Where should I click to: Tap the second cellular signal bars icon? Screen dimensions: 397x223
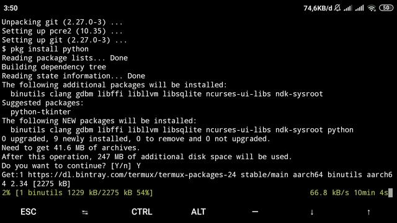coord(360,8)
